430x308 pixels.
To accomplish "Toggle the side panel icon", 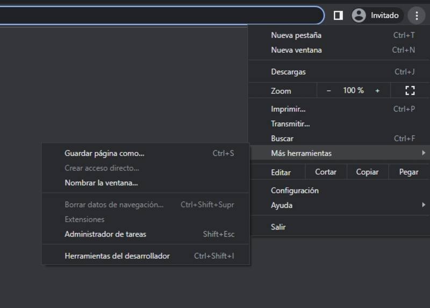I will (338, 16).
